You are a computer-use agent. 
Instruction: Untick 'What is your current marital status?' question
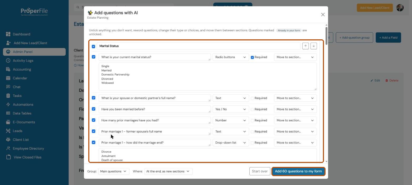pos(93,57)
